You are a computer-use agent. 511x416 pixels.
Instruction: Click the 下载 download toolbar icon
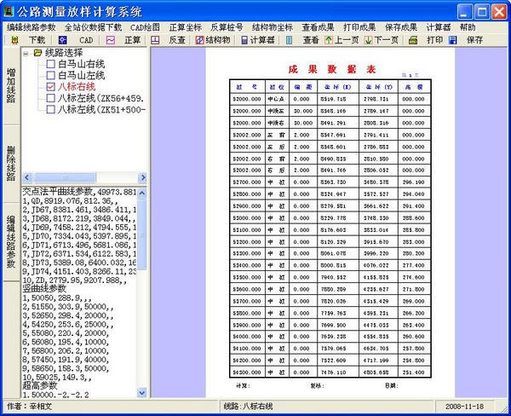coord(15,40)
